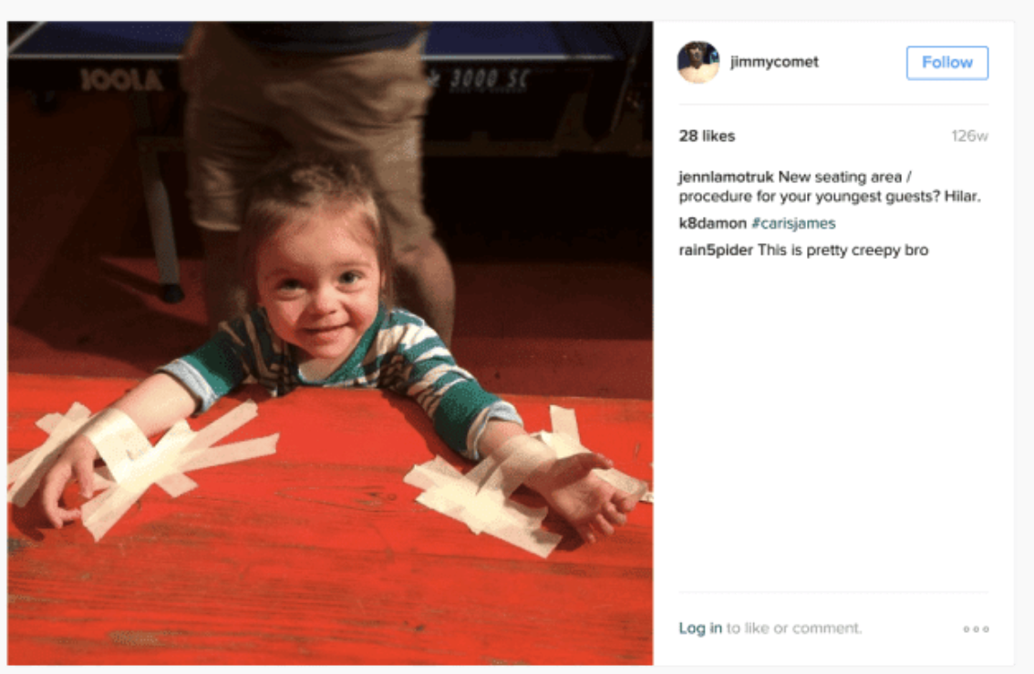The image size is (1034, 674).
Task: Open the #carisjames hashtag
Action: click(793, 223)
